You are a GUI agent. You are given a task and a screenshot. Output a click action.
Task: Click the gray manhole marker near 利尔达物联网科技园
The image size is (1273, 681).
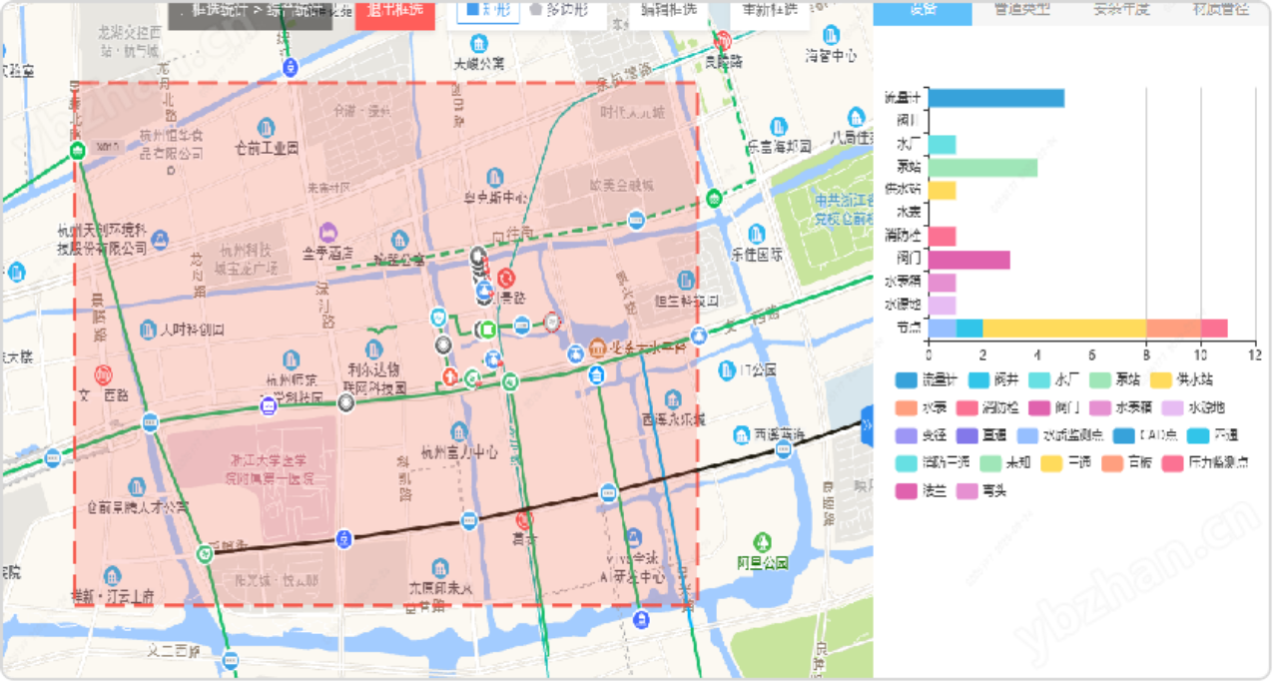point(346,403)
